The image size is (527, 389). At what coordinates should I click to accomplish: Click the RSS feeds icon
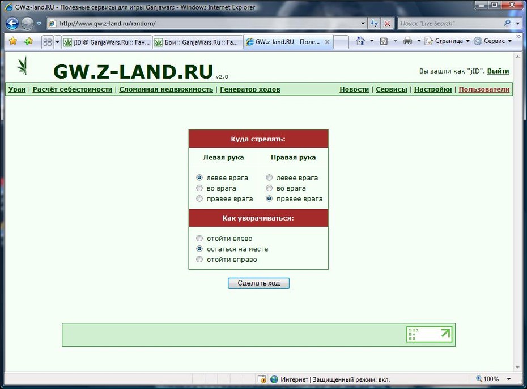pyautogui.click(x=384, y=41)
